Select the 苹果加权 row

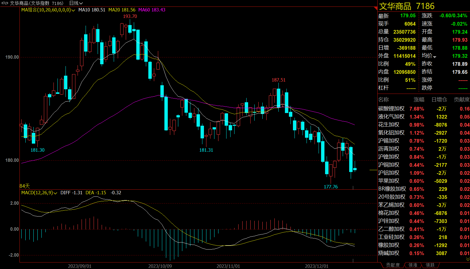pyautogui.click(x=424, y=181)
